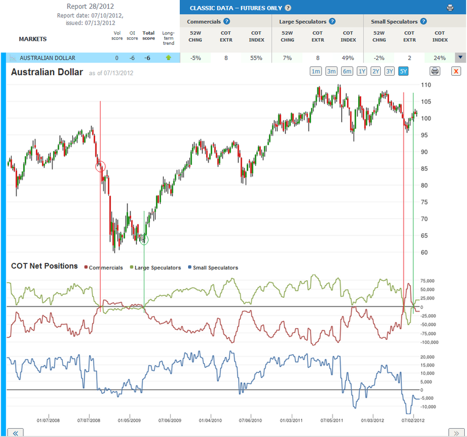Click the OI score column header

point(132,36)
